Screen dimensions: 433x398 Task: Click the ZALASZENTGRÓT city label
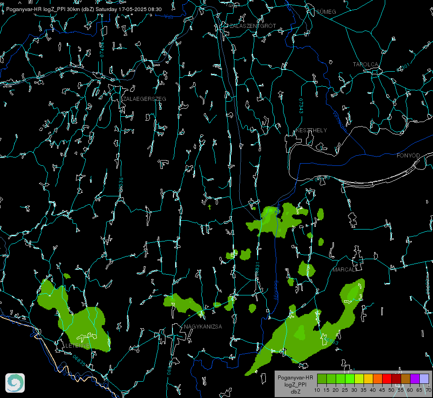point(253,26)
